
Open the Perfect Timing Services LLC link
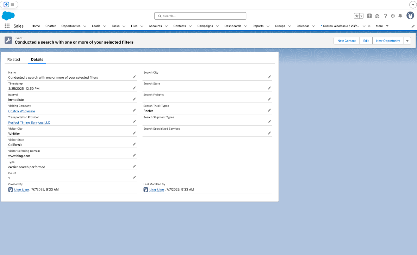pos(29,123)
